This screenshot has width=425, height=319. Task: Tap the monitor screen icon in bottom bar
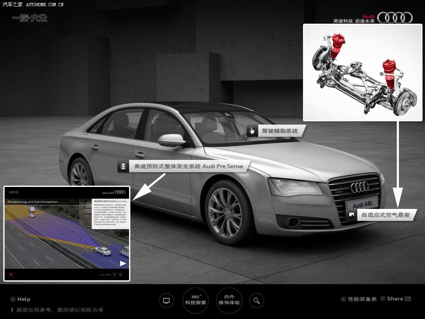166,301
